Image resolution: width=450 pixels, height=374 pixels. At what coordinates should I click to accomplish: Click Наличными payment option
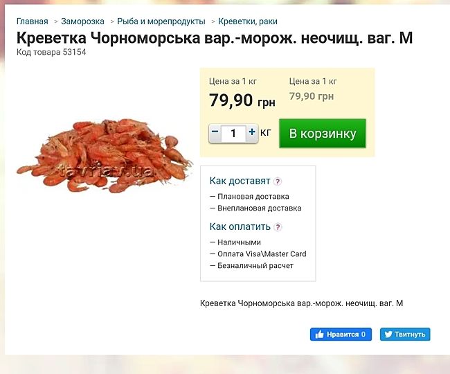click(x=239, y=242)
